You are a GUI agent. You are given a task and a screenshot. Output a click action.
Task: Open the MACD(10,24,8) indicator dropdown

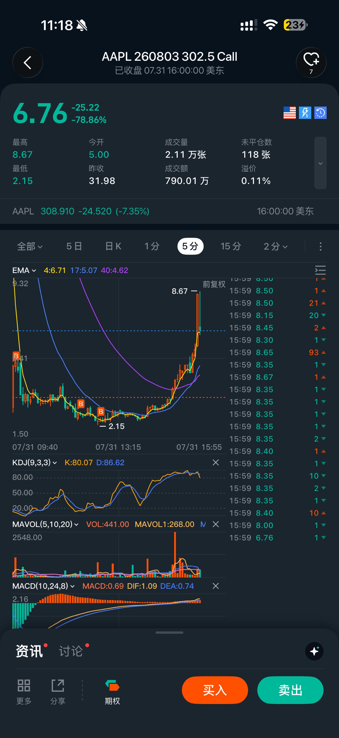[44, 586]
